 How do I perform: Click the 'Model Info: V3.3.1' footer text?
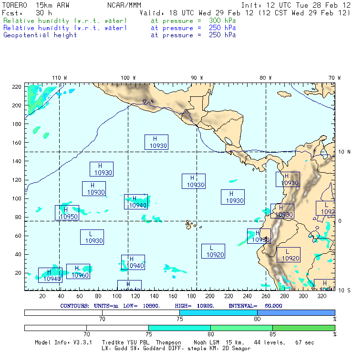[63, 343]
